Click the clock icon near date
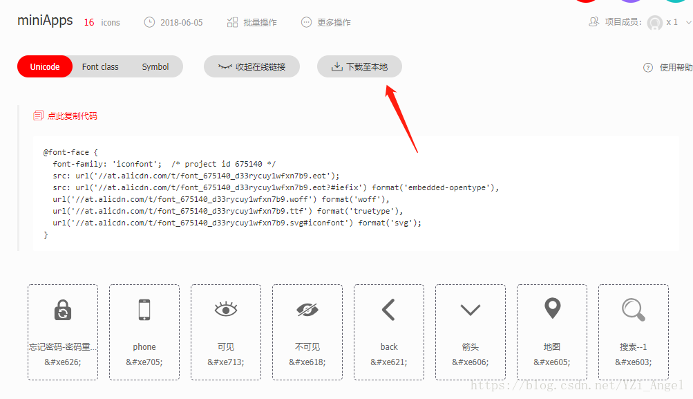This screenshot has width=693, height=399. point(149,22)
